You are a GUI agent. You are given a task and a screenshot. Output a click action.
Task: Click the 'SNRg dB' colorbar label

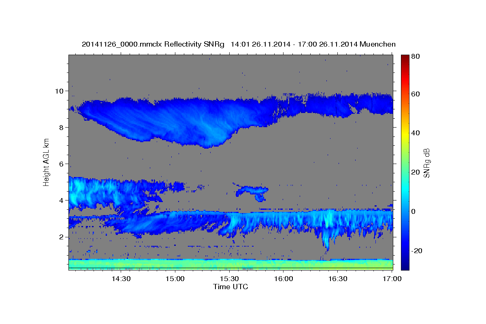click(426, 162)
